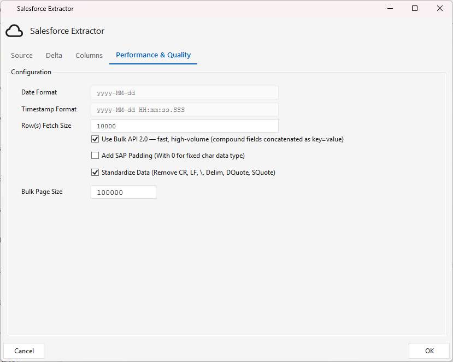Click the Salesforce cloud icon
Screen dimensions: 453x362
tap(14, 31)
